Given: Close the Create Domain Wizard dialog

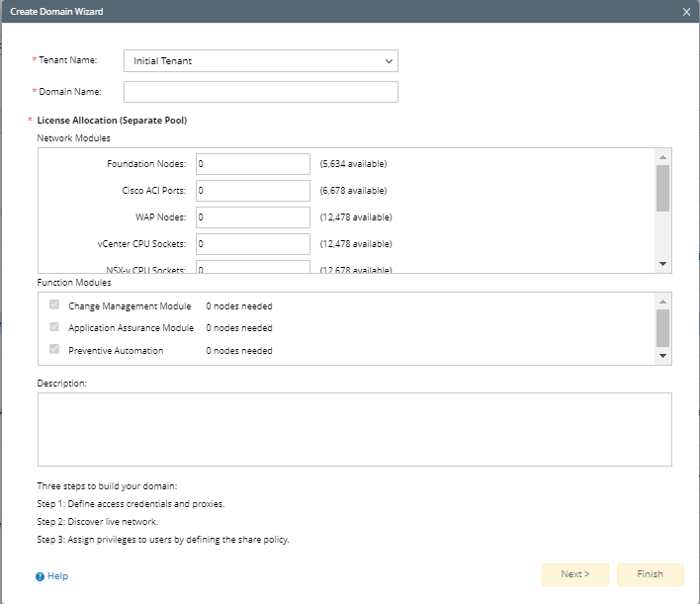Looking at the screenshot, I should click(686, 11).
